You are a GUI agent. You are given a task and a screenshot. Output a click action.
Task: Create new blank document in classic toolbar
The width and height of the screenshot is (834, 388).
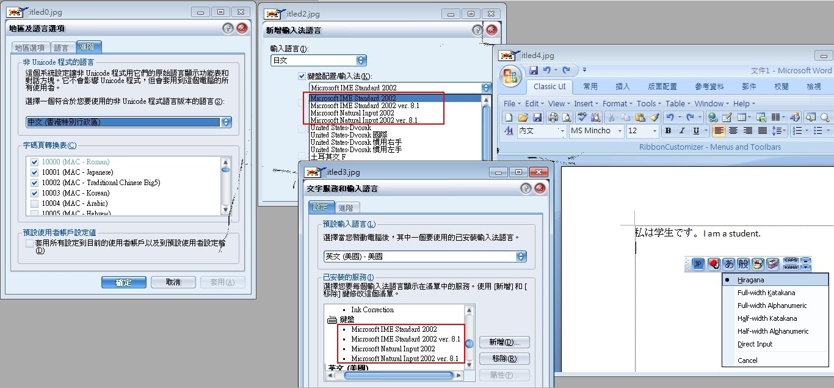point(509,117)
